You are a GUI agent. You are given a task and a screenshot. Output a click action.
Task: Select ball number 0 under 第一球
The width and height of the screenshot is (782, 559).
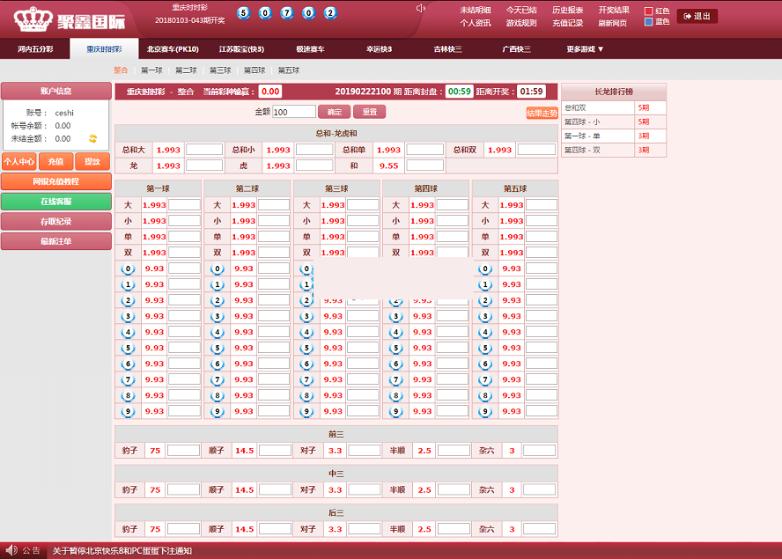[129, 269]
